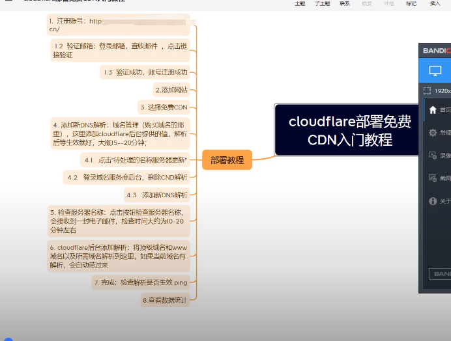
Task: Click 子主题 in the mind map toolbar
Action: 322,3
